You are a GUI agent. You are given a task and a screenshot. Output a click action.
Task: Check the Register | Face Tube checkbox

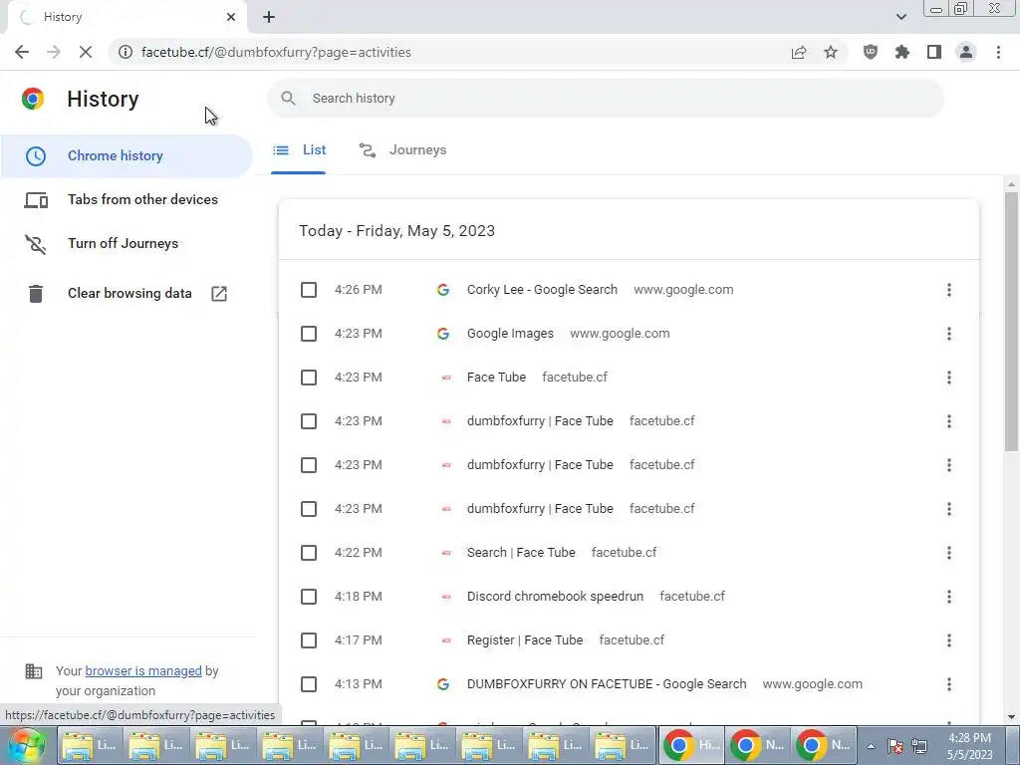pyautogui.click(x=309, y=640)
